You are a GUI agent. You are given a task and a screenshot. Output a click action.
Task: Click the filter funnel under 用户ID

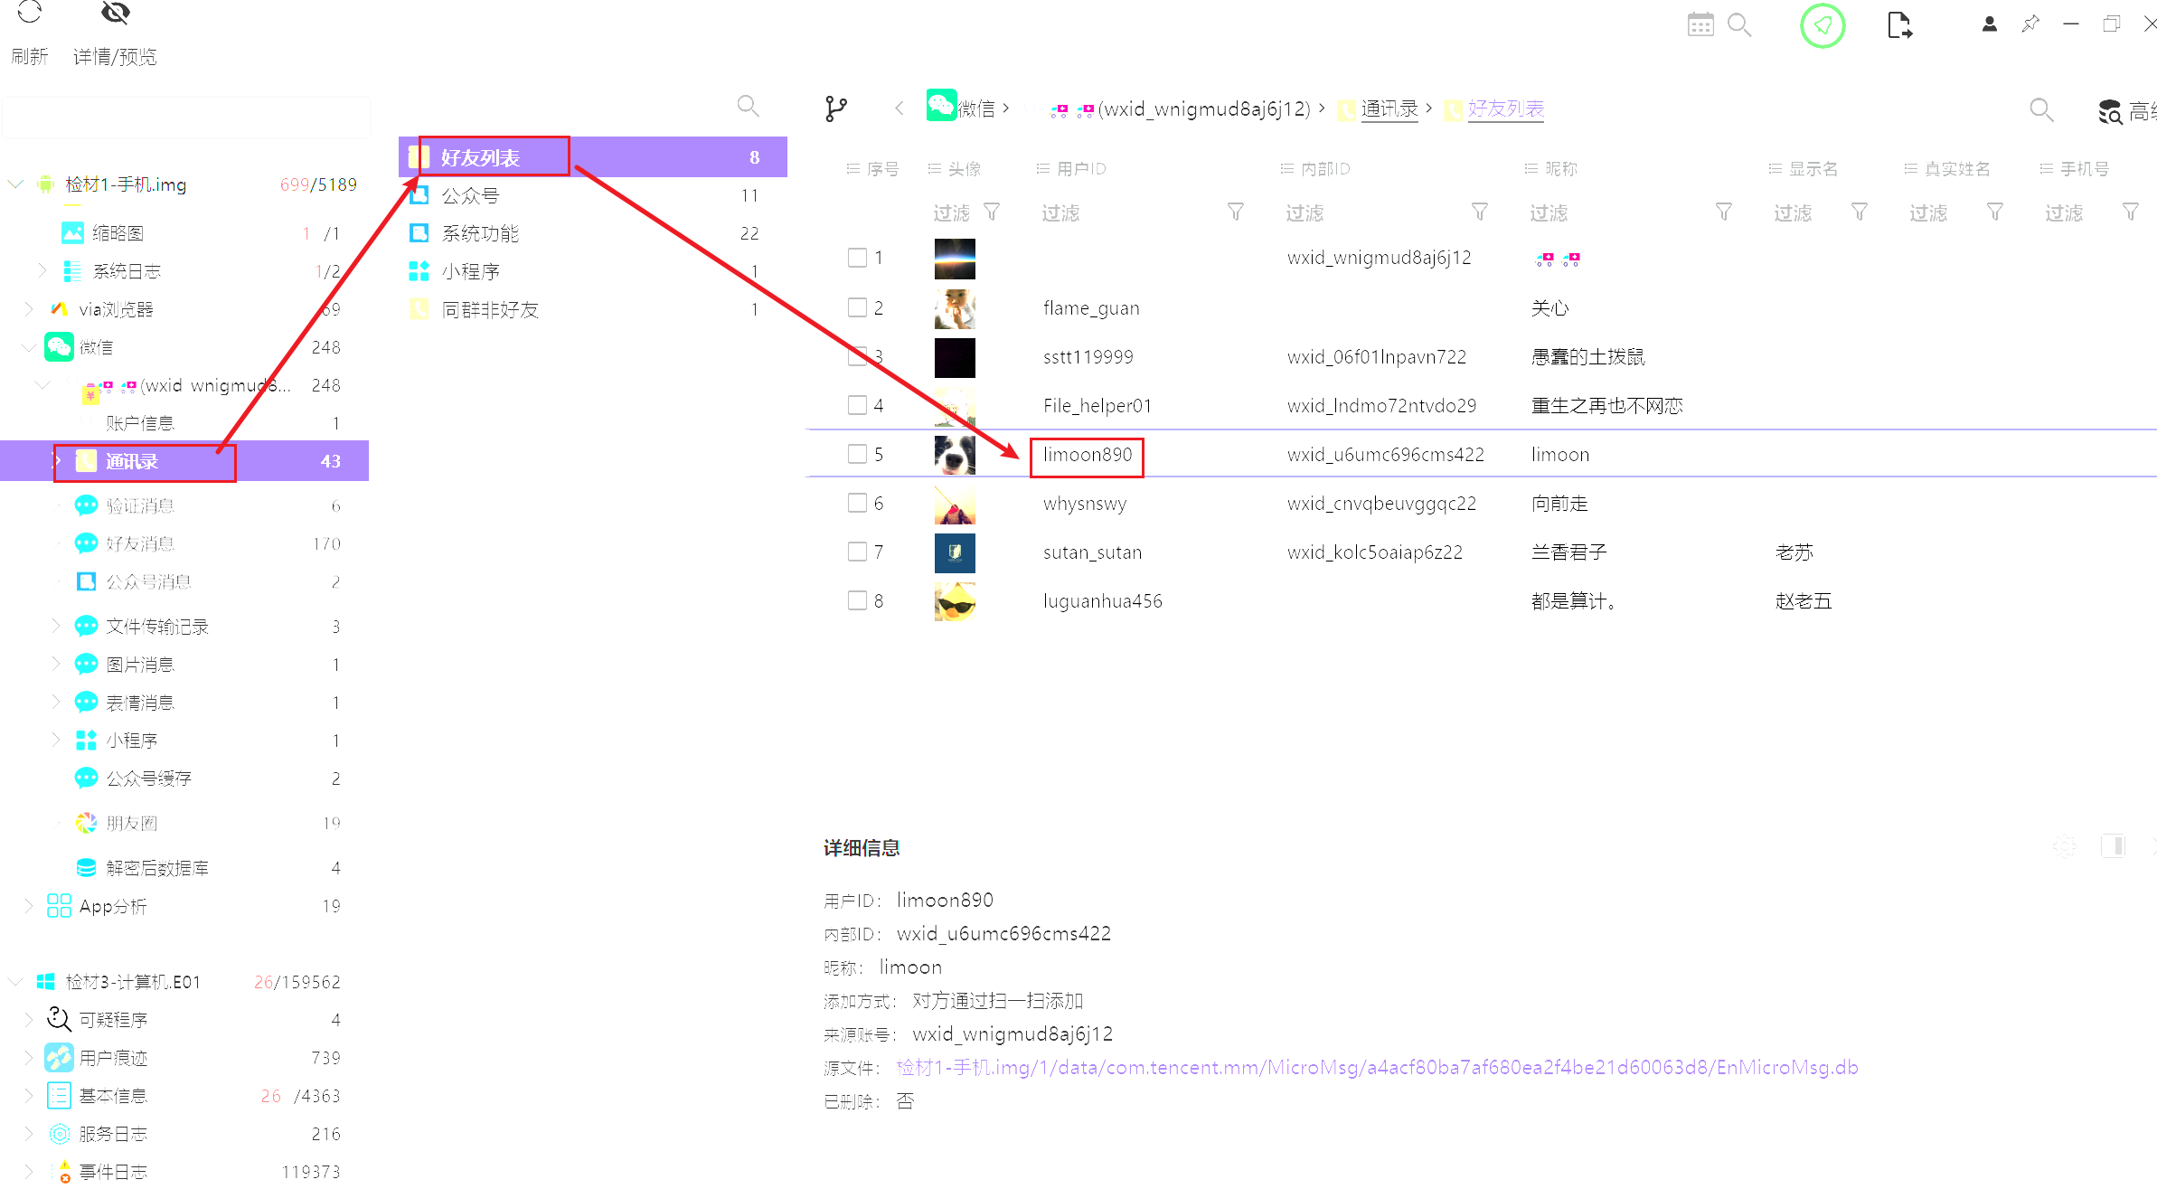1235,212
